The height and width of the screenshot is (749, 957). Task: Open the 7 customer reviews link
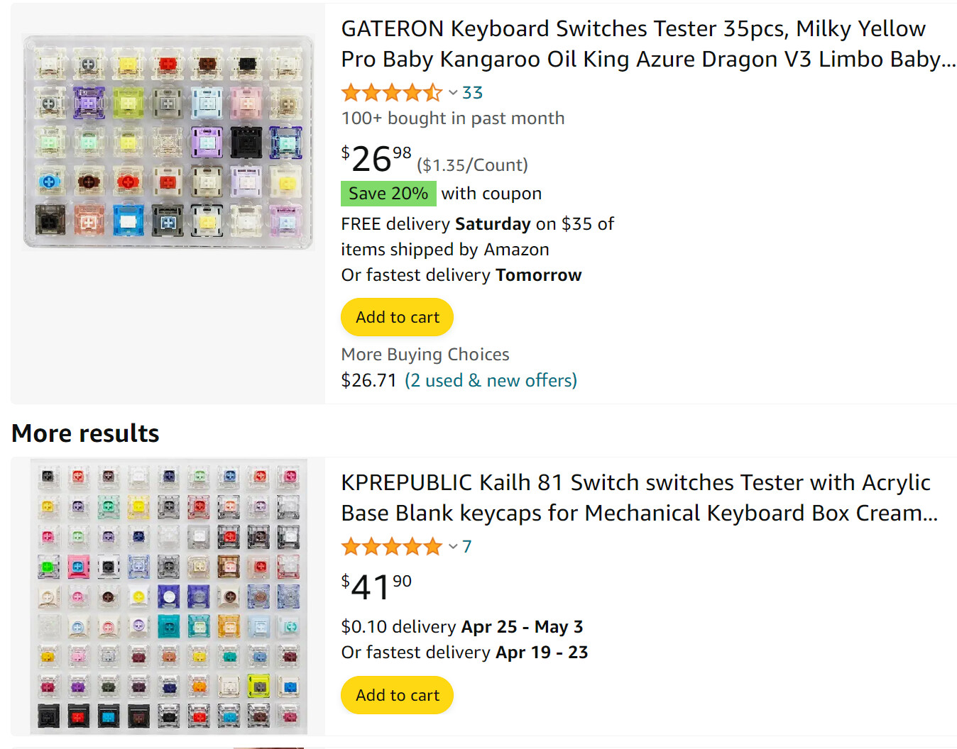click(x=467, y=547)
